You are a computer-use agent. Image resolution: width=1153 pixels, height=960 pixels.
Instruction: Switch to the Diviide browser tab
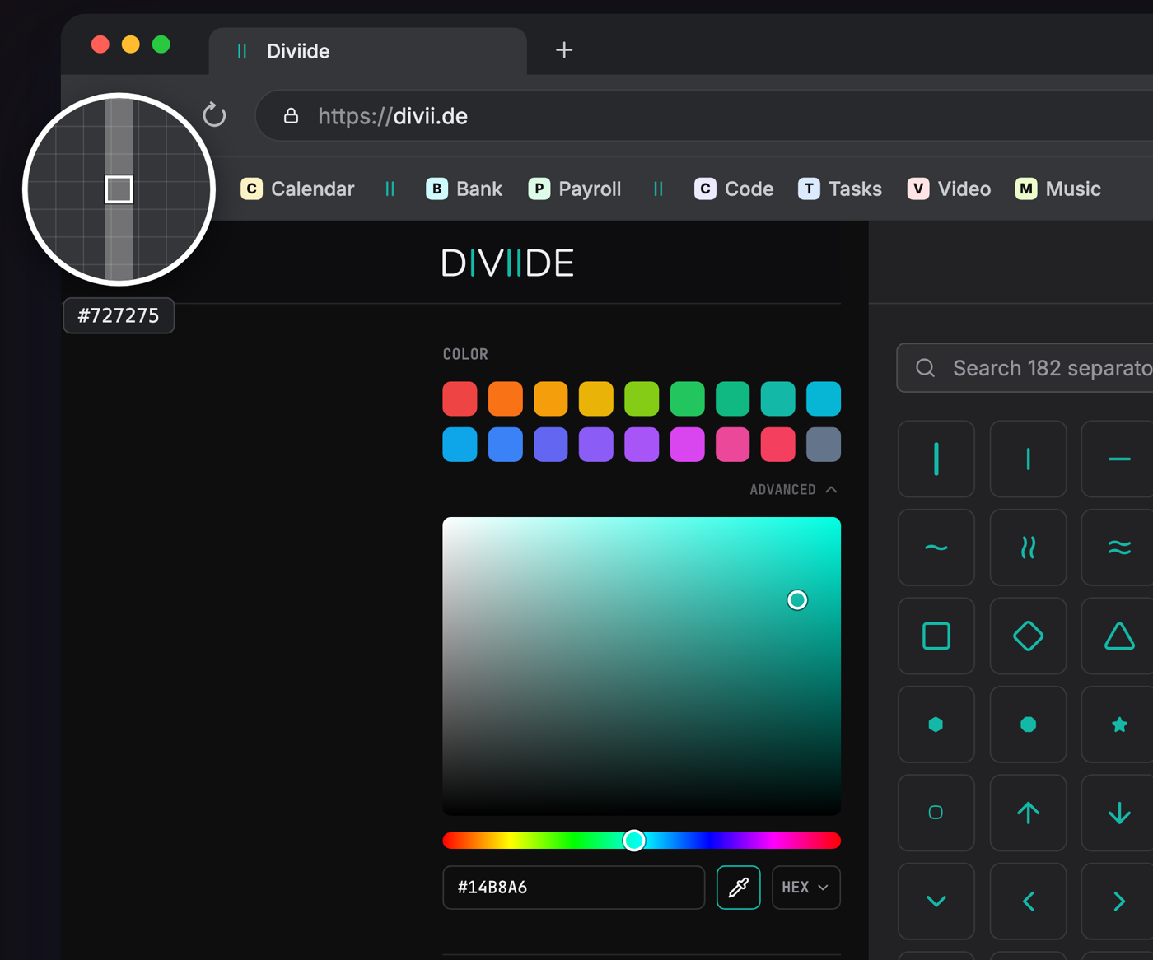367,51
